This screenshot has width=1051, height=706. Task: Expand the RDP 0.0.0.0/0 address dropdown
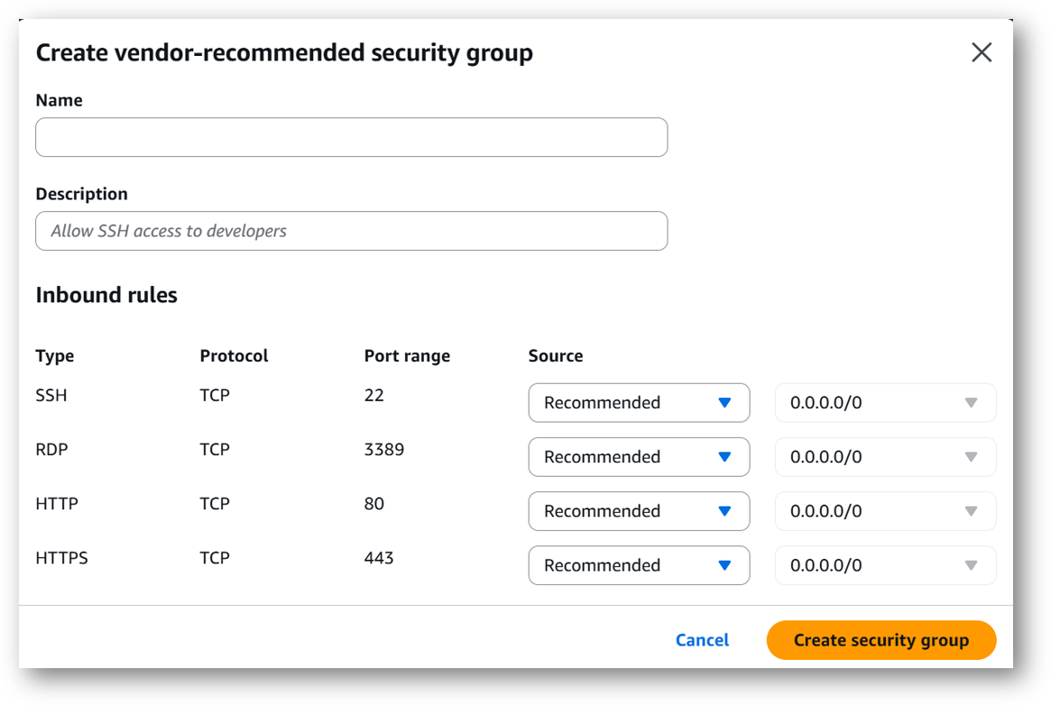click(x=884, y=457)
